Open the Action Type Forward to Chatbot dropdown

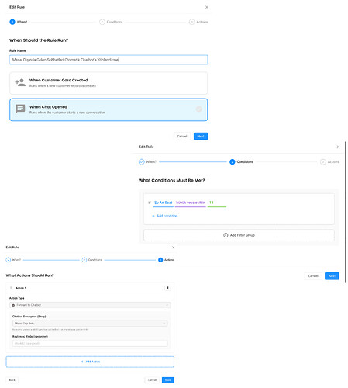(90, 305)
